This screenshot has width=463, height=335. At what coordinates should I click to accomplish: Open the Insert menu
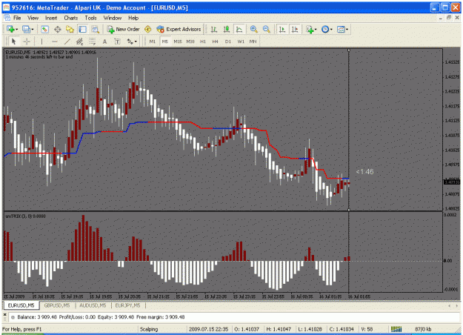coord(51,18)
